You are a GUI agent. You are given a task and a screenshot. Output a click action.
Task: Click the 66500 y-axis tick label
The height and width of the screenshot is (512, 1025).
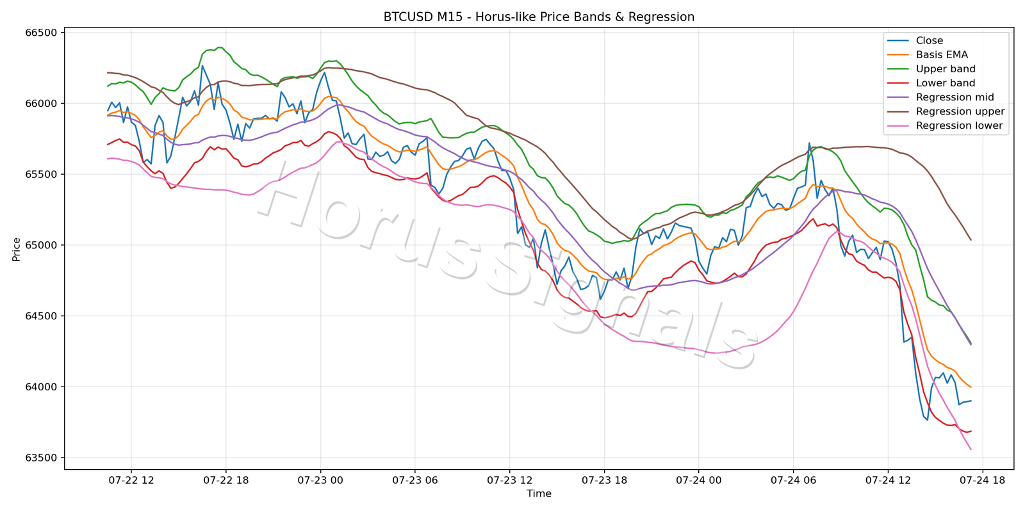[x=42, y=33]
